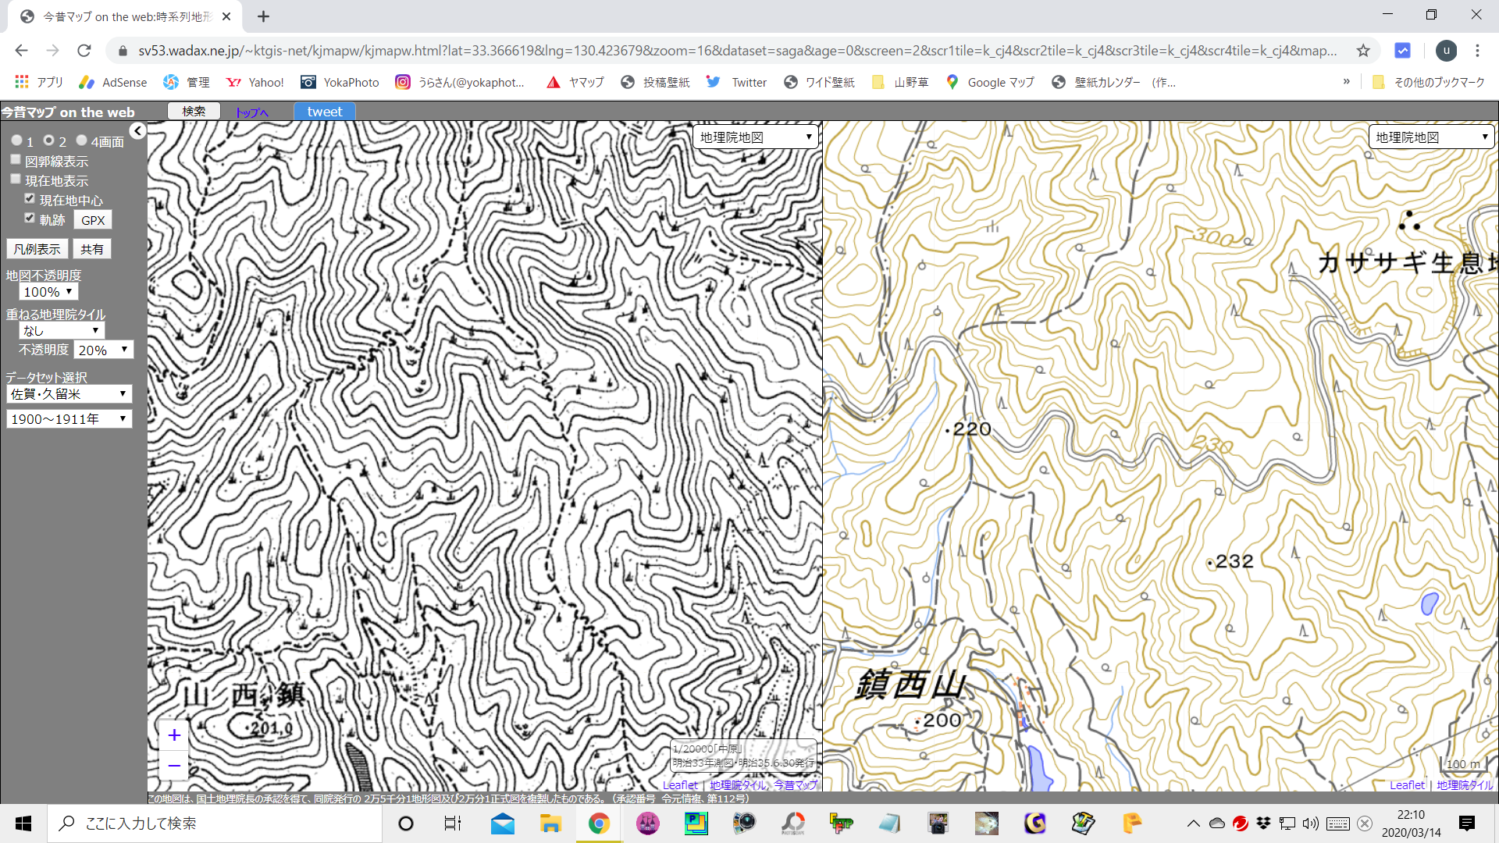Open the Chrome menu three dots
Image resolution: width=1499 pixels, height=843 pixels.
1477,51
